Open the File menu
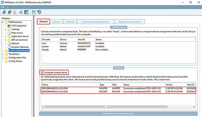202x117 pixels. pyautogui.click(x=3, y=7)
